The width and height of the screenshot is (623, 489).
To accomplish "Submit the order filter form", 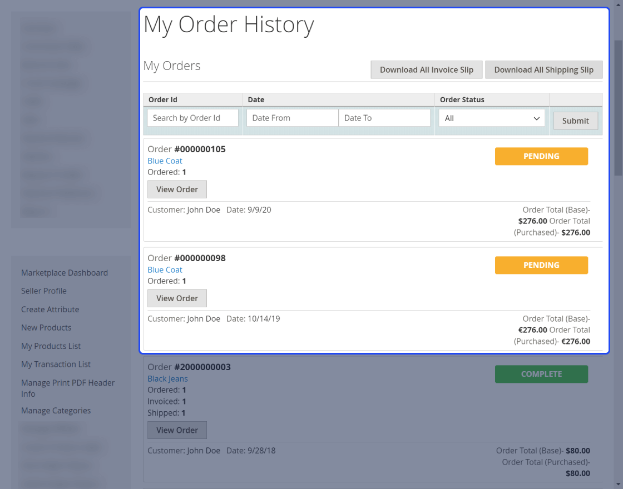I will click(575, 121).
